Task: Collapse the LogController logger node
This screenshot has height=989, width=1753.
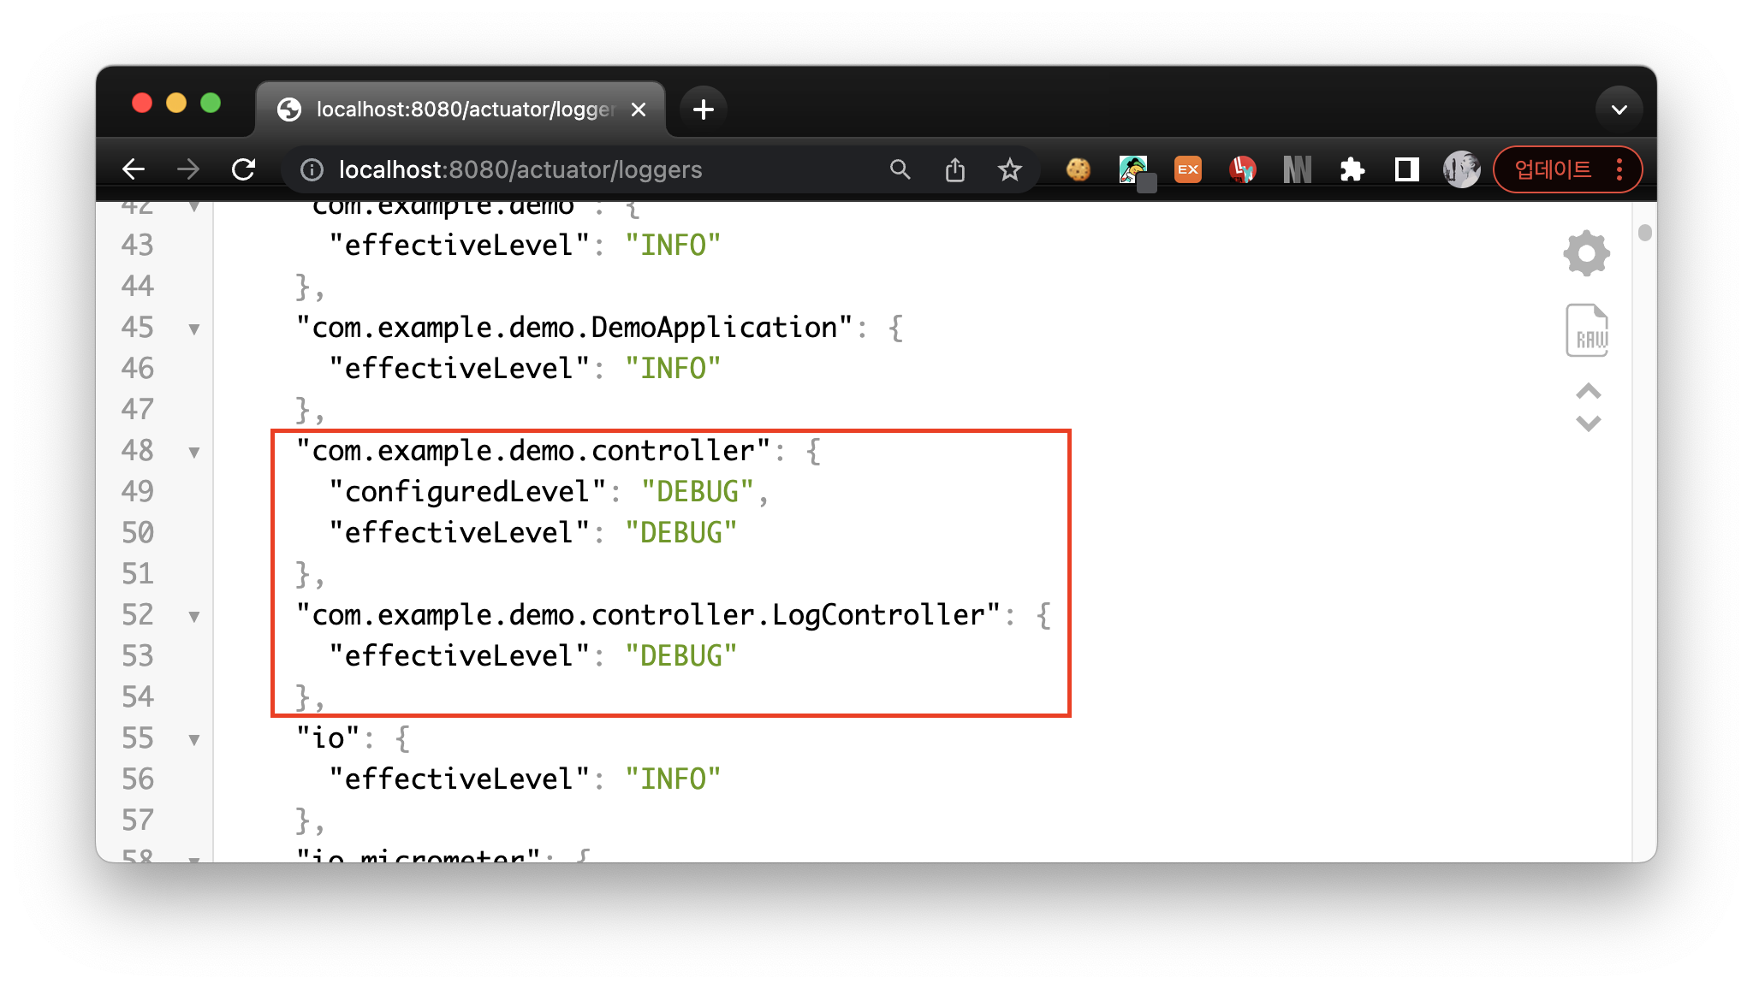Action: point(194,616)
